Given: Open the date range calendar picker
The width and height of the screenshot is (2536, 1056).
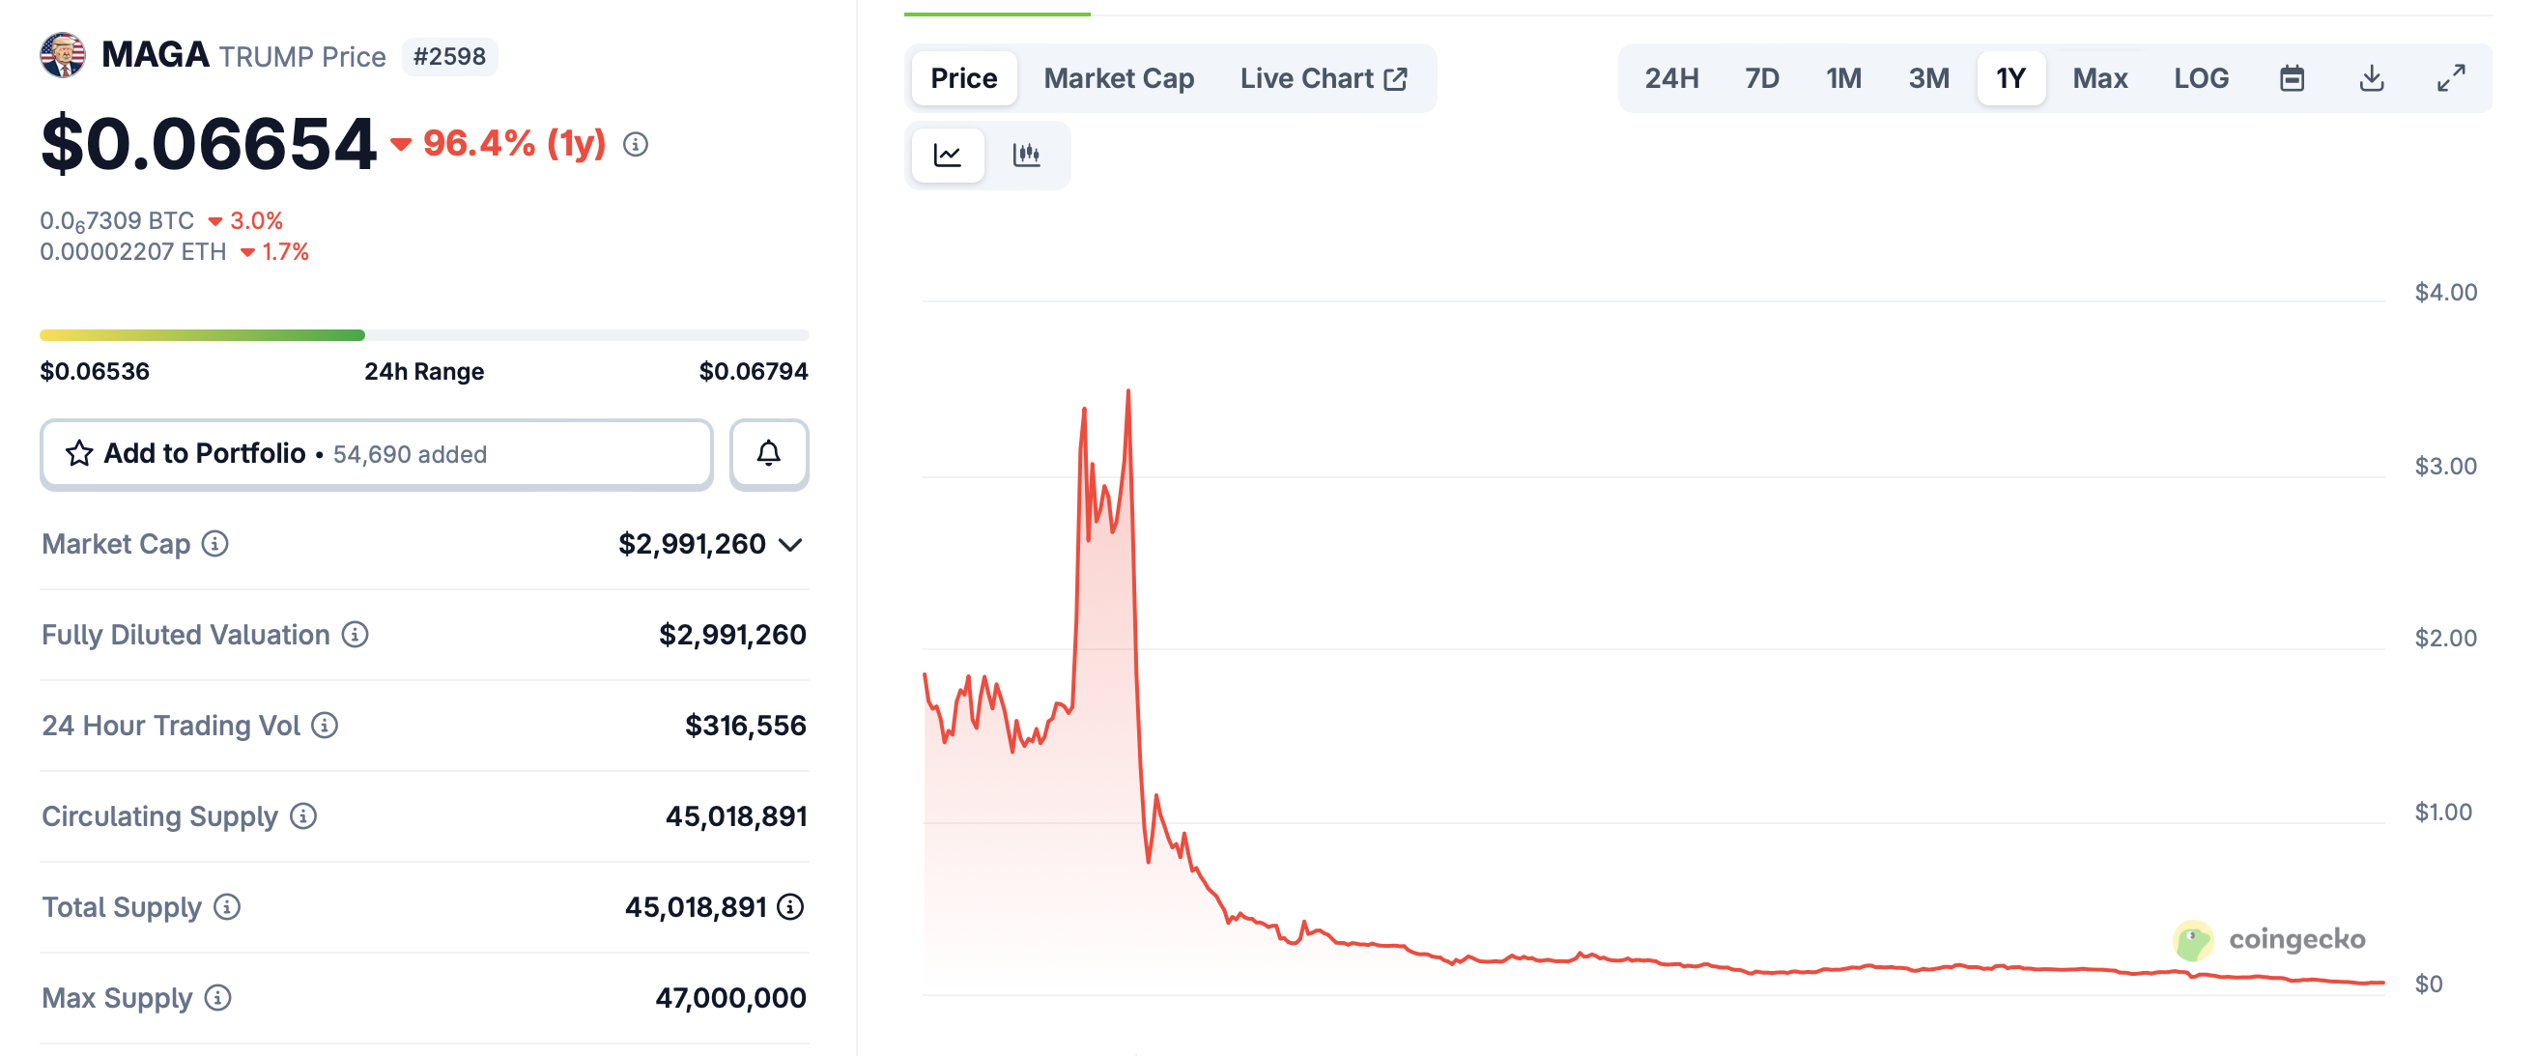Looking at the screenshot, I should coord(2293,77).
